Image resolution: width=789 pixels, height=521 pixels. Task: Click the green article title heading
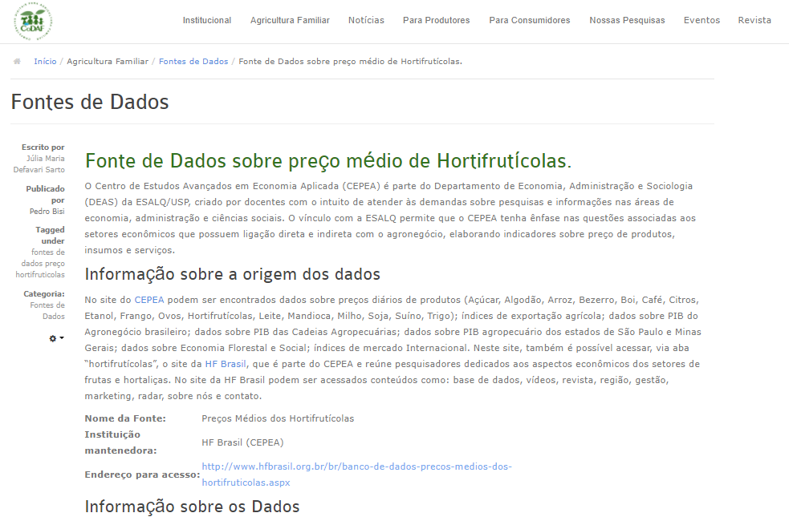click(328, 161)
